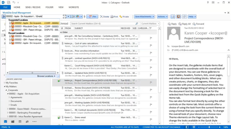The height and width of the screenshot is (129, 231).
Task: Toggle category box for Court filing request email
Action: pos(139,66)
